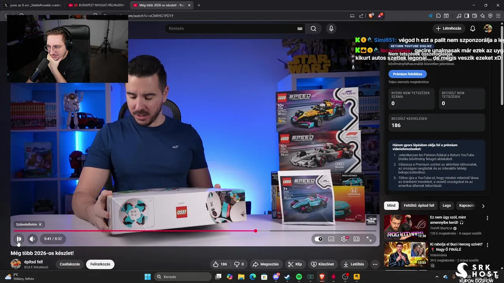Image resolution: width=504 pixels, height=283 pixels.
Task: Mute the video volume speaker icon
Action: click(32, 239)
